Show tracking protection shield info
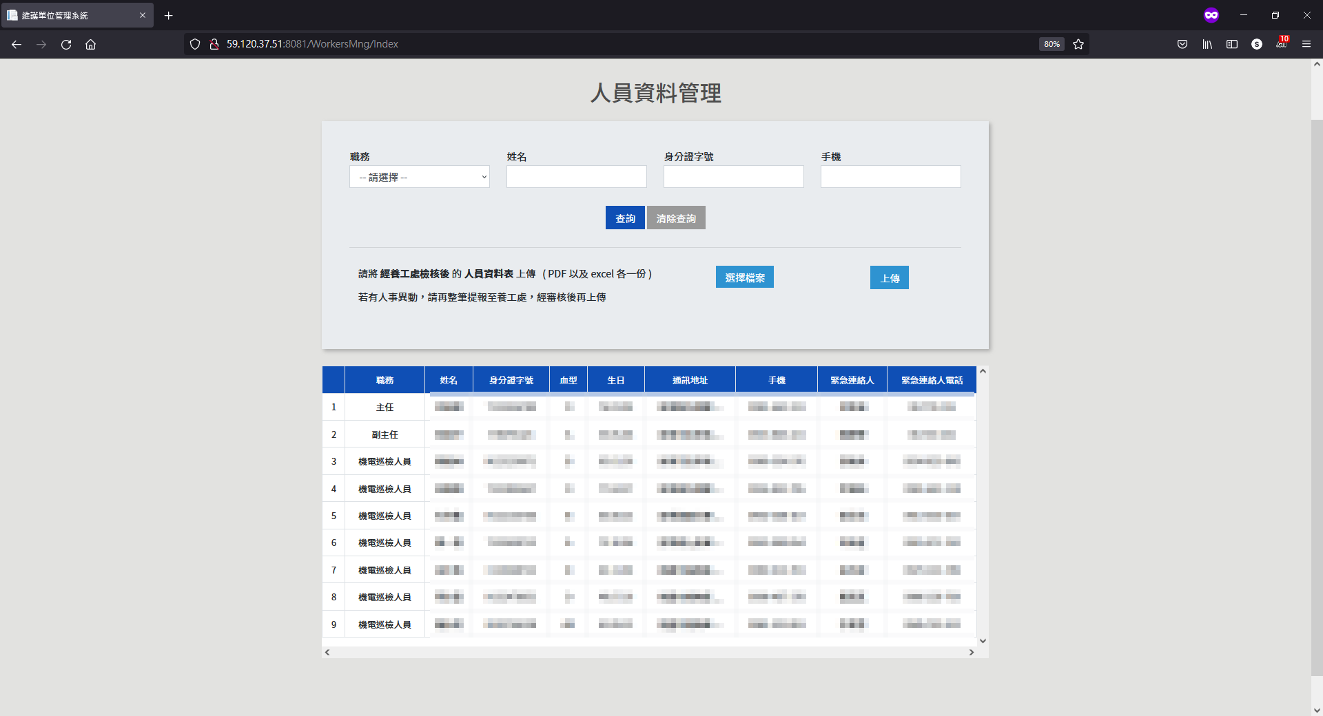Viewport: 1323px width, 716px height. pos(195,44)
